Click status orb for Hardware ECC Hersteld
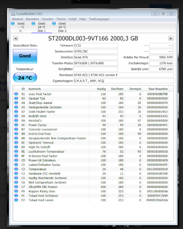This screenshot has width=183, height=229. click(x=16, y=174)
